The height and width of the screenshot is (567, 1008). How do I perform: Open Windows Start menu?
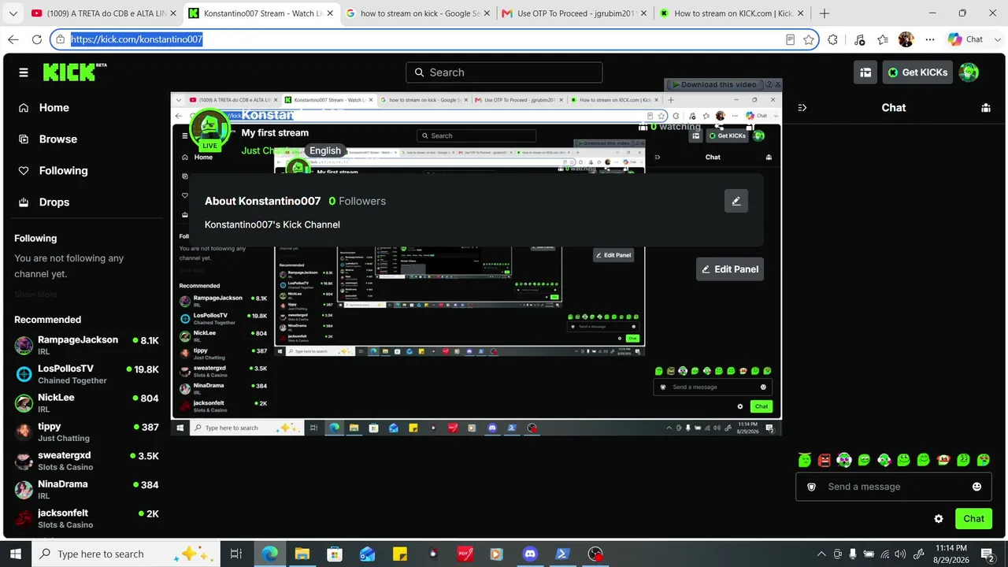(x=15, y=554)
